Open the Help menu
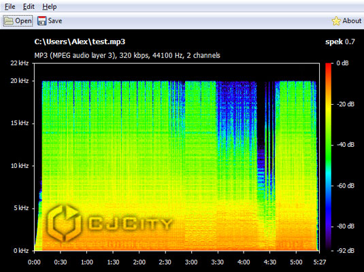 49,7
